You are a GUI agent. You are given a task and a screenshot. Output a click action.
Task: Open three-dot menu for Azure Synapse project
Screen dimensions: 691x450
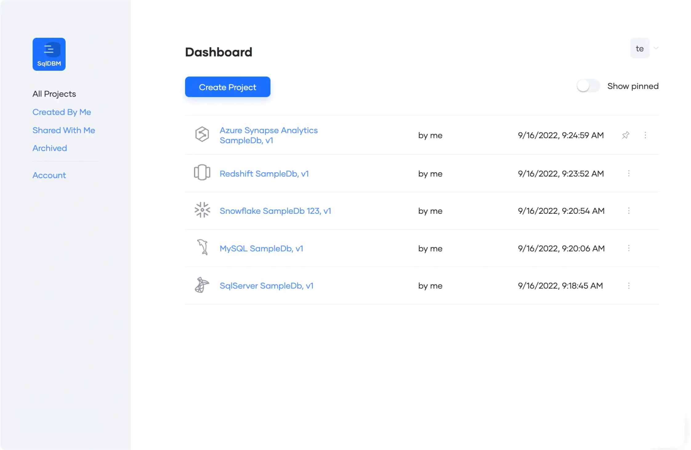coord(645,135)
